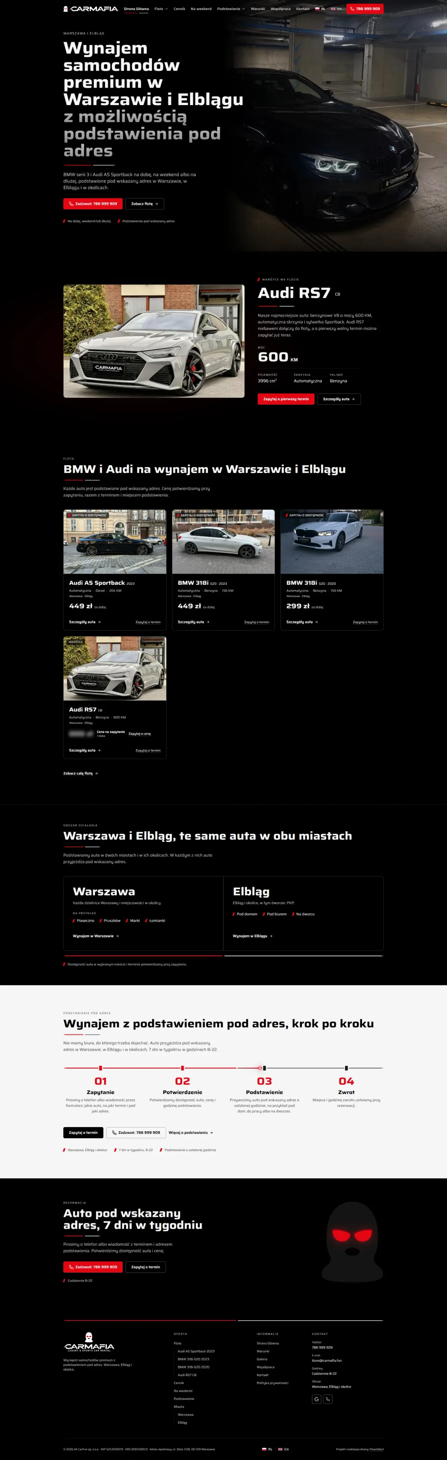This screenshot has width=447, height=1460.
Task: Open the Więcej o podstawieniu link
Action: point(191,1132)
